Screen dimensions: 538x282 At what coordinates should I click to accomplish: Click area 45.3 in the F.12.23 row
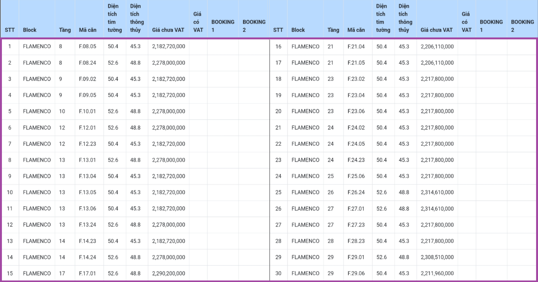(135, 144)
